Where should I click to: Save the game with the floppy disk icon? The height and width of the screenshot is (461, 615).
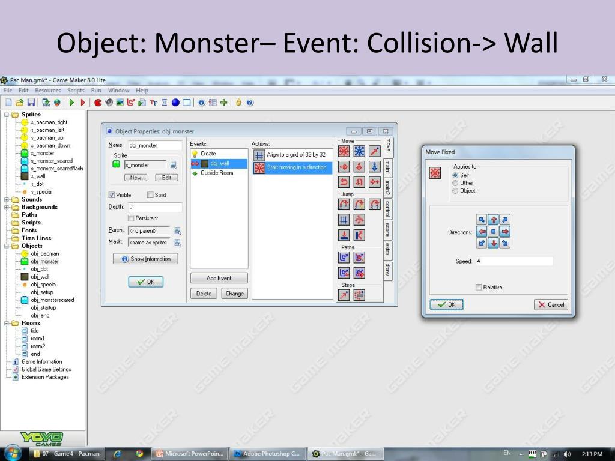click(x=31, y=103)
